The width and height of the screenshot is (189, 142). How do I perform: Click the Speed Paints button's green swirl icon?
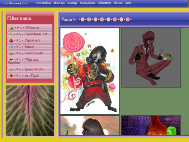click(11, 69)
